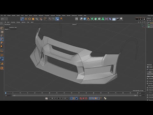Toggle the Z-axis lock
153x115 pixels.
click(x=57, y=19)
